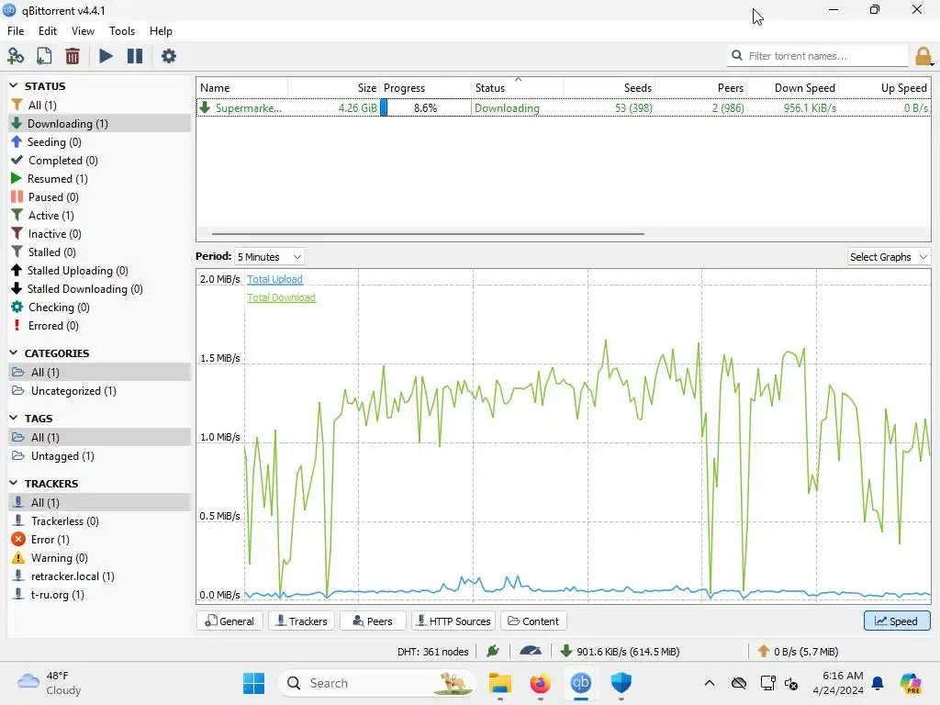
Task: Select the Checking (0) filter
Action: click(x=99, y=307)
